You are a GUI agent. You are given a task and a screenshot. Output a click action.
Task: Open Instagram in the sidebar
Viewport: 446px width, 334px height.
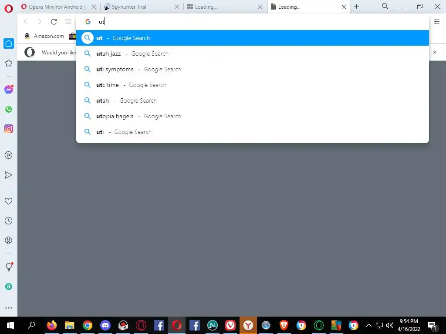pos(9,129)
